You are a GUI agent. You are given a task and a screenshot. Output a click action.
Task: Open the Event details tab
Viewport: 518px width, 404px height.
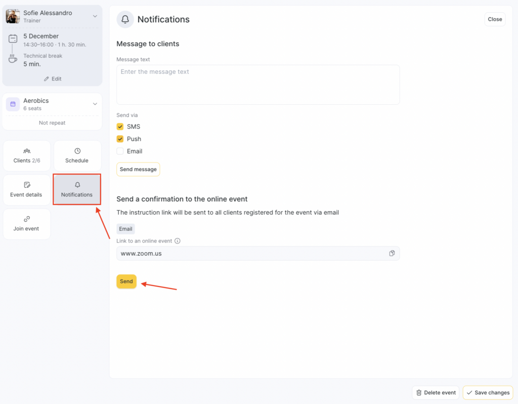(27, 190)
